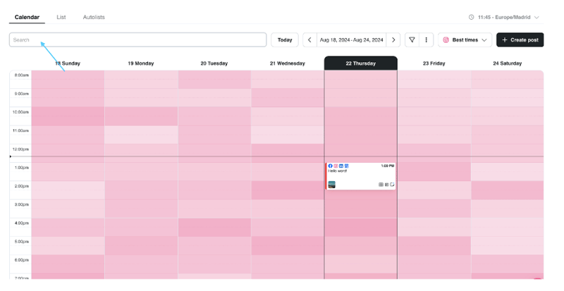Image resolution: width=564 pixels, height=291 pixels.
Task: Open the three-dot more options menu
Action: (426, 40)
